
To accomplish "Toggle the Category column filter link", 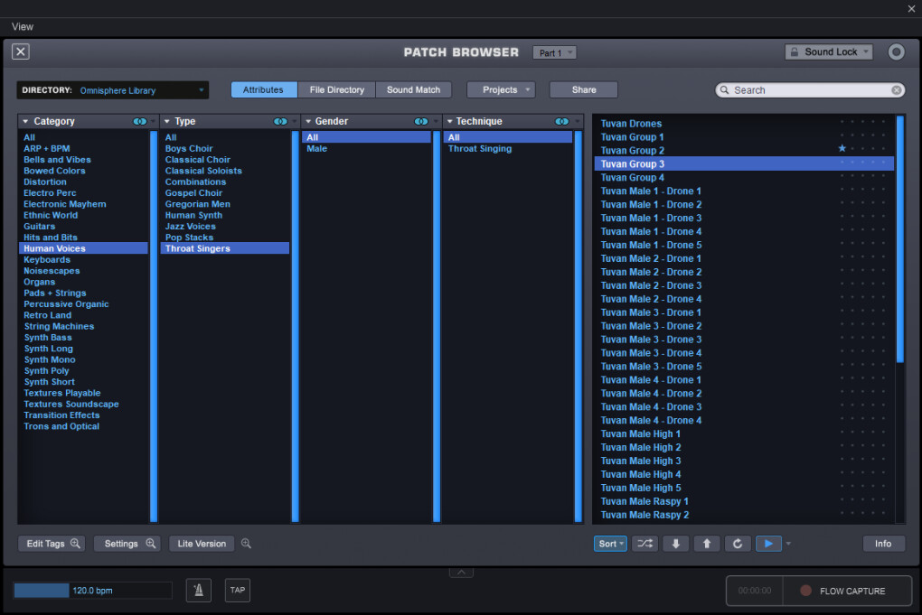I will point(140,122).
